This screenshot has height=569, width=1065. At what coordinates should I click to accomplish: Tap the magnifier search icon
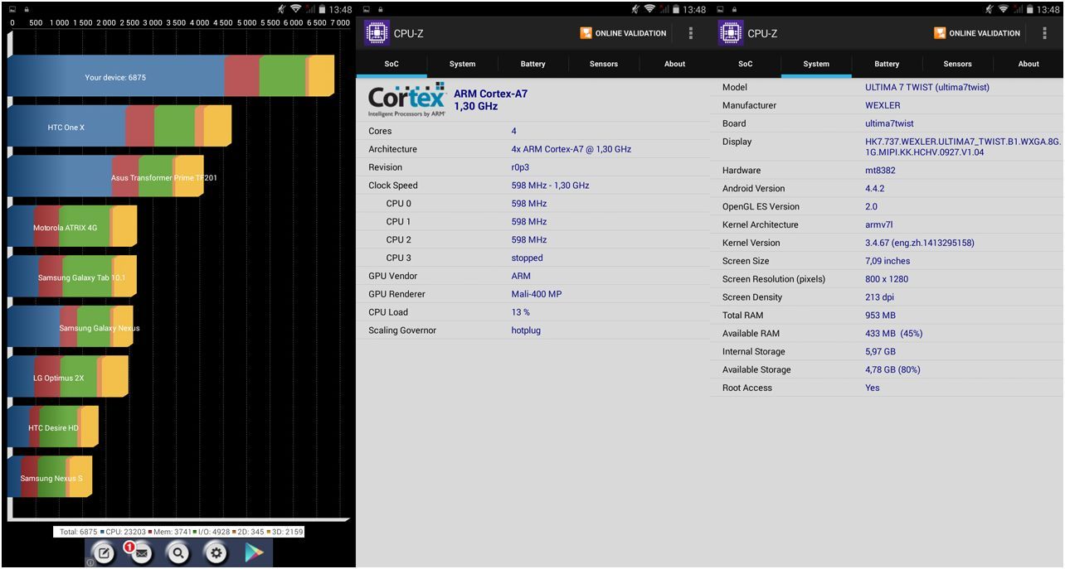[178, 553]
